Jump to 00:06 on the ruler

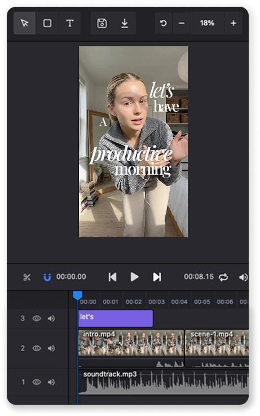225,302
